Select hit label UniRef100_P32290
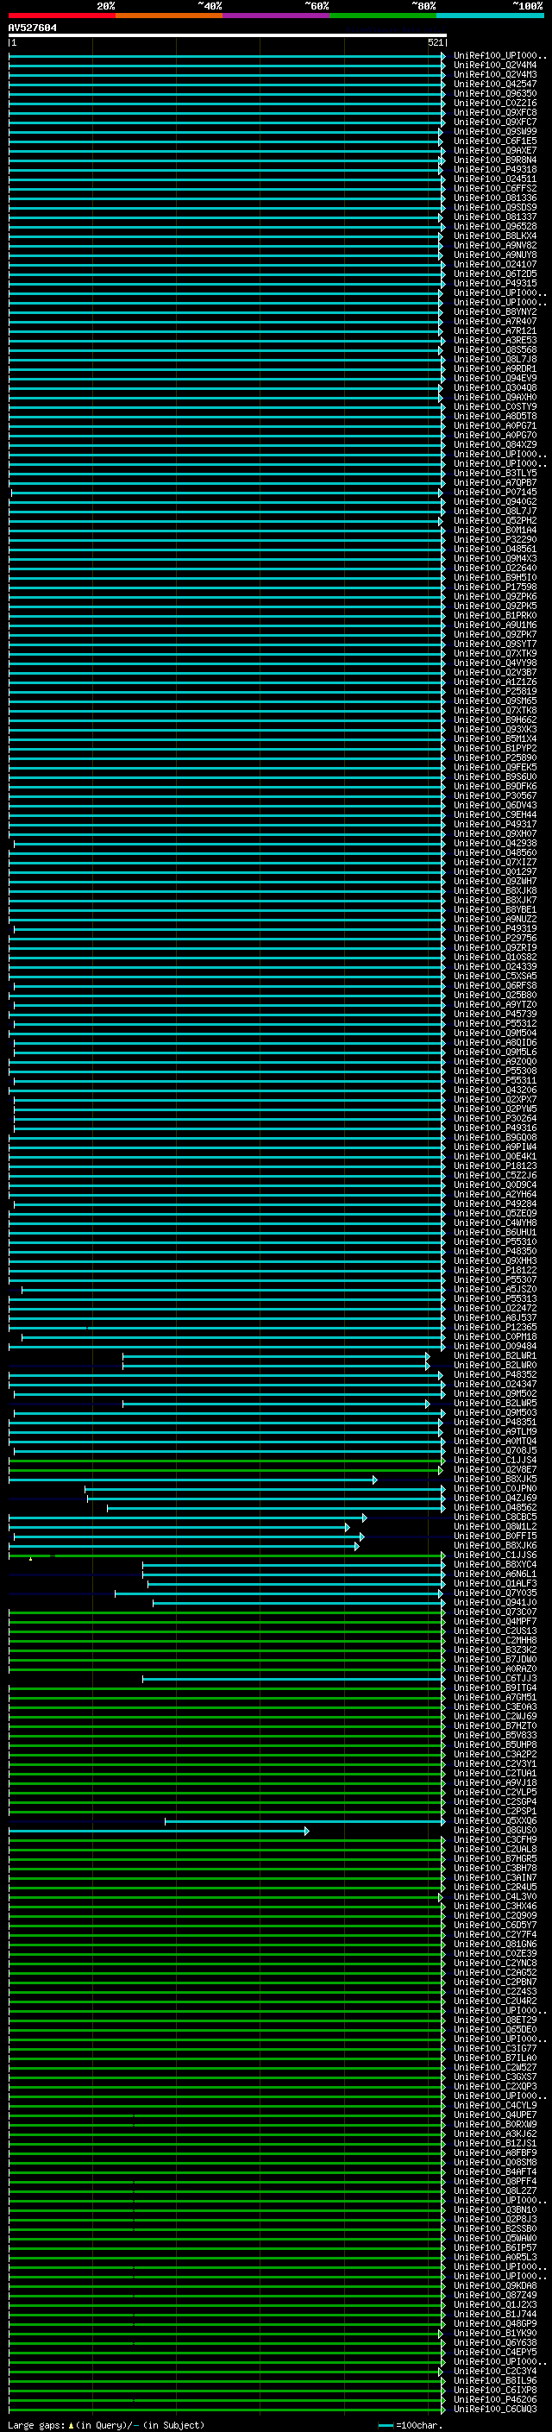The image size is (552, 2432). [x=494, y=539]
